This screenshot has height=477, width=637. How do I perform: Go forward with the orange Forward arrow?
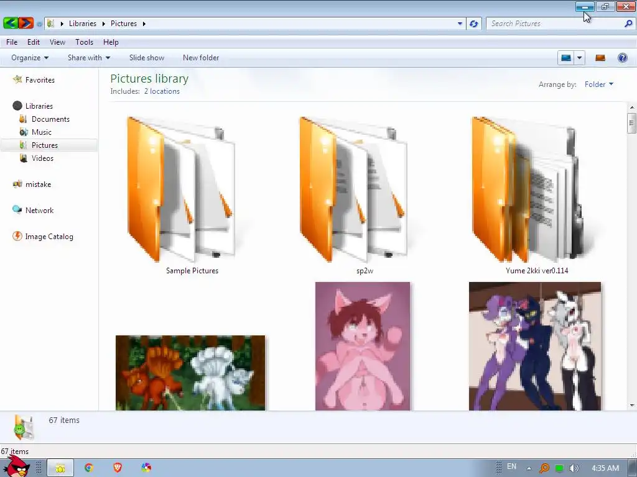tap(26, 24)
